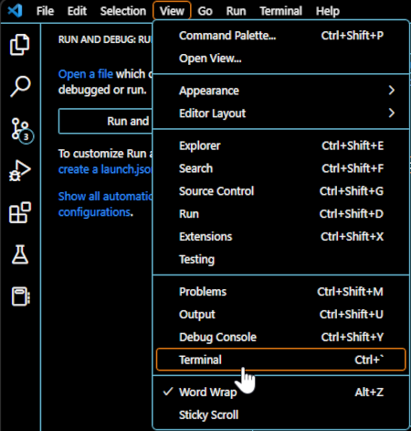Open the Run and Debug bug icon
The height and width of the screenshot is (431, 411).
[x=20, y=170]
